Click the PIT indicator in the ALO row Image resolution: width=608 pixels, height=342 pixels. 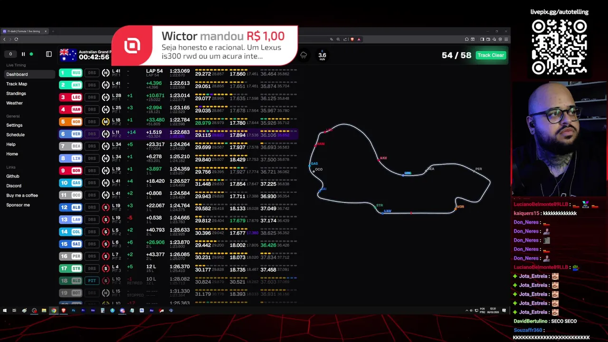click(92, 281)
